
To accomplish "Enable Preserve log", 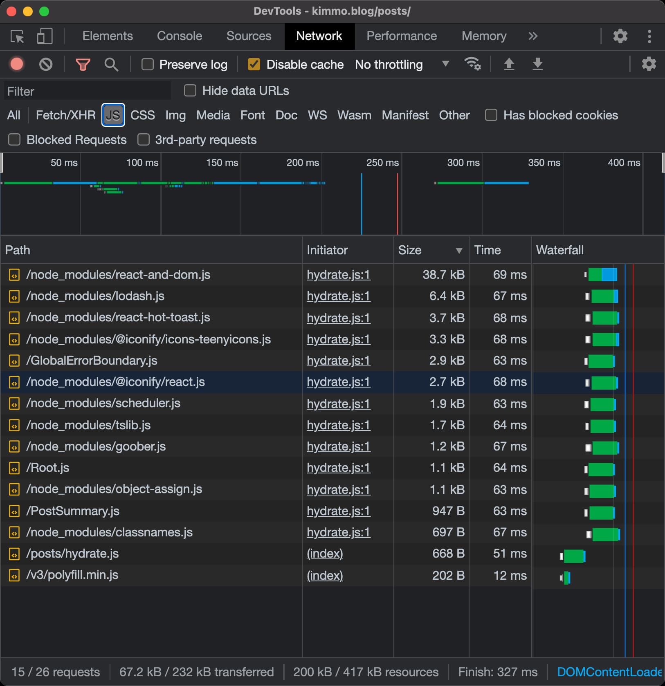I will (147, 64).
